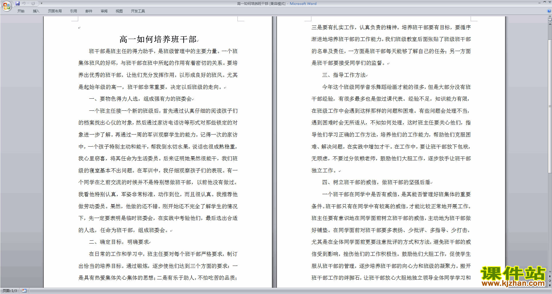
Task: Click the vertical scrollbar down arrow
Action: (x=550, y=272)
